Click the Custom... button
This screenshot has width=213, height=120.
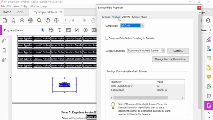(178, 51)
